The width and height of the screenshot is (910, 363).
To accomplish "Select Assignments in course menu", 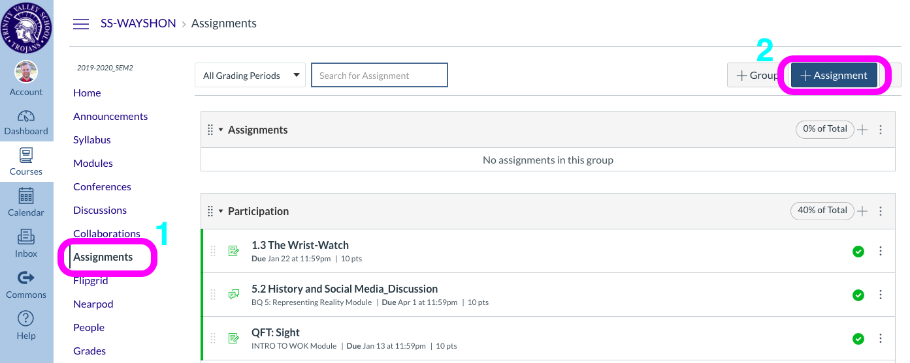I will click(103, 257).
